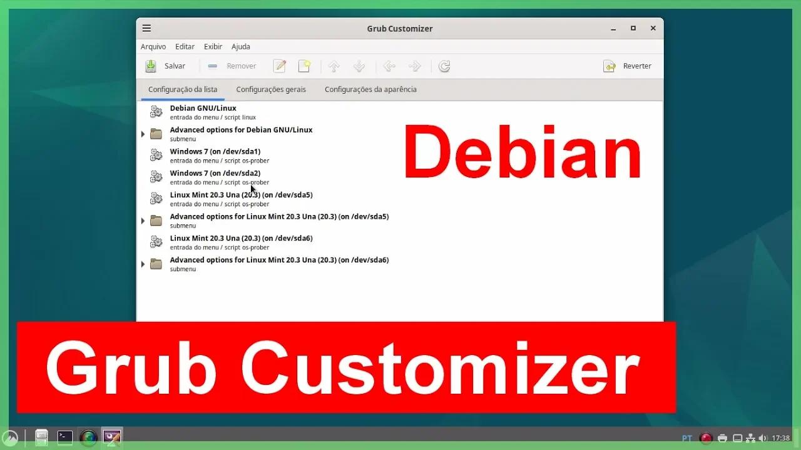Click the network icon in the system tray

[x=750, y=437]
